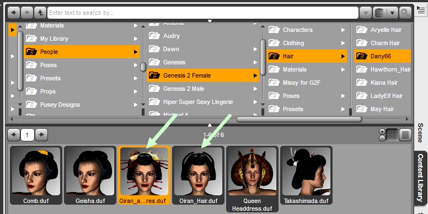This screenshot has width=428, height=214.
Task: Click the horizontal folder pane scrollbar
Action: pos(298,119)
